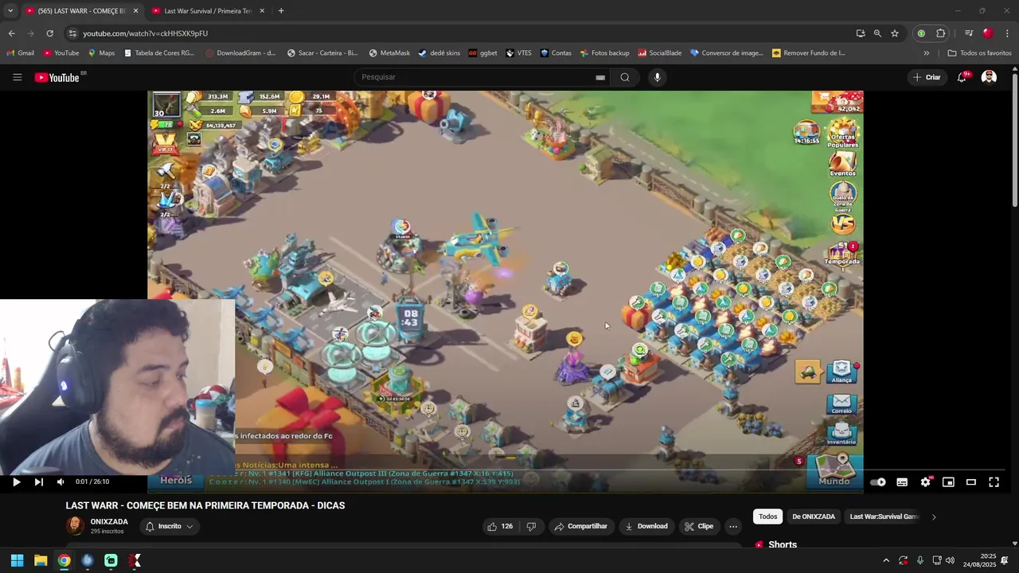
Task: Open the on-screen keyboard in search box
Action: coord(600,77)
